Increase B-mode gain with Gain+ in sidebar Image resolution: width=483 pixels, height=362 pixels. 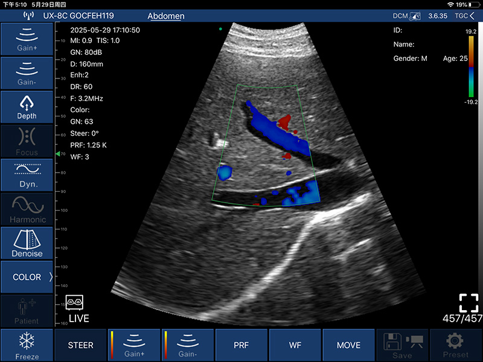[x=27, y=39]
